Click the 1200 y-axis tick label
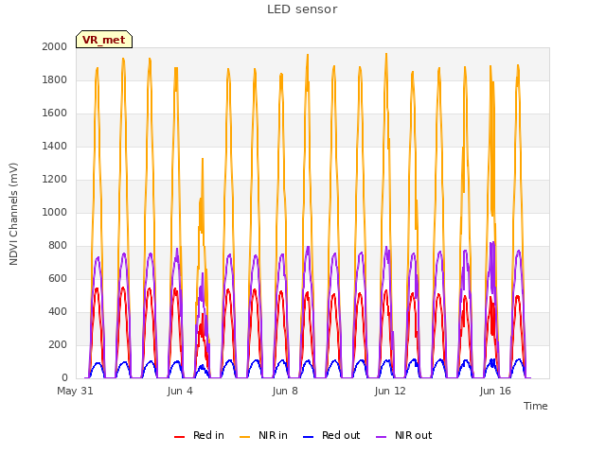 (x=55, y=179)
